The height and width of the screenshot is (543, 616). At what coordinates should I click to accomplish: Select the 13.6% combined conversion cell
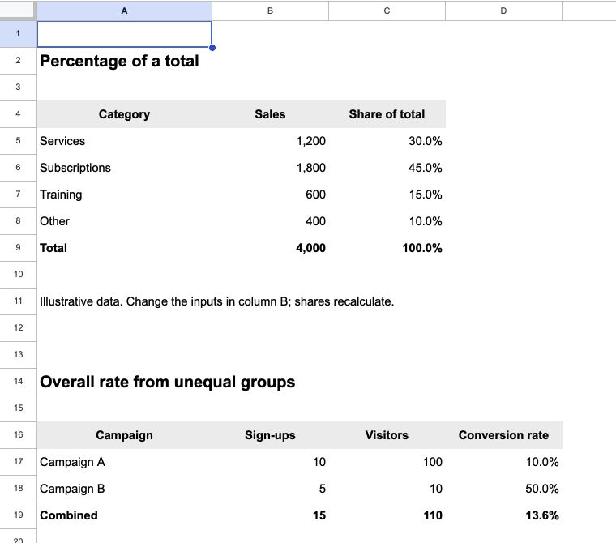click(503, 515)
